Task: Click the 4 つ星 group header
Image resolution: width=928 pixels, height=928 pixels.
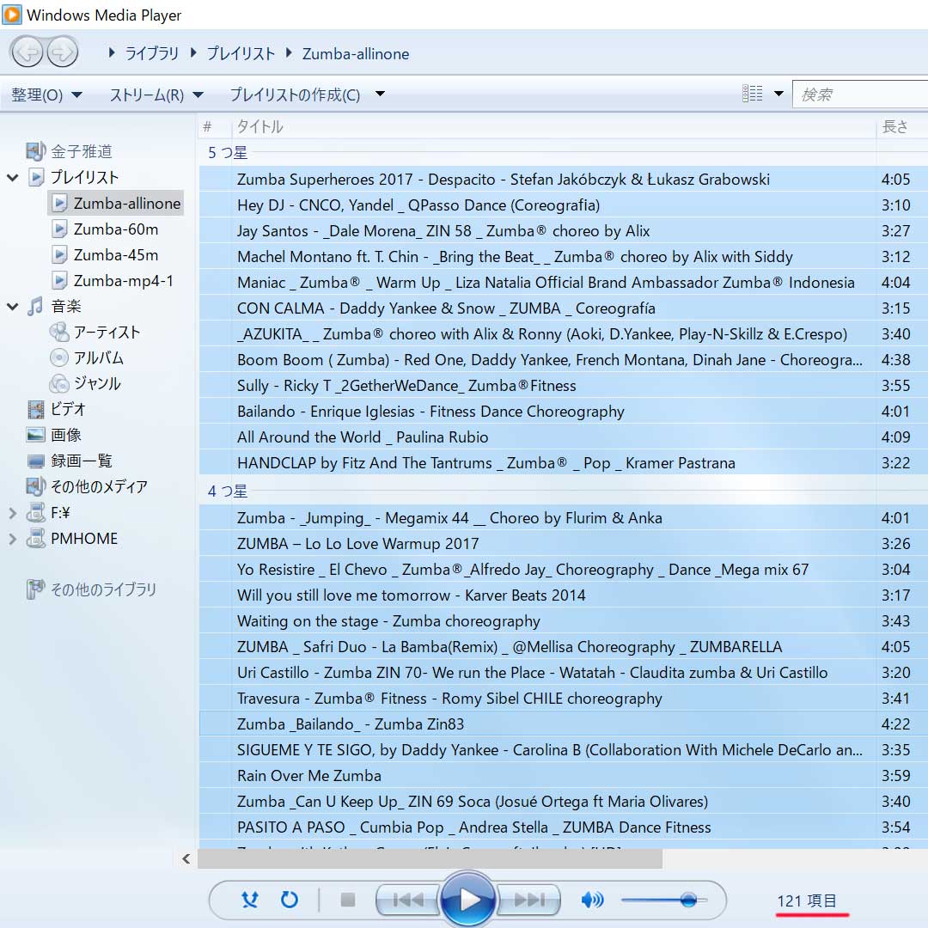Action: tap(228, 491)
